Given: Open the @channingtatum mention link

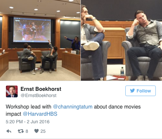Looking at the screenshot, I should click(x=73, y=107).
